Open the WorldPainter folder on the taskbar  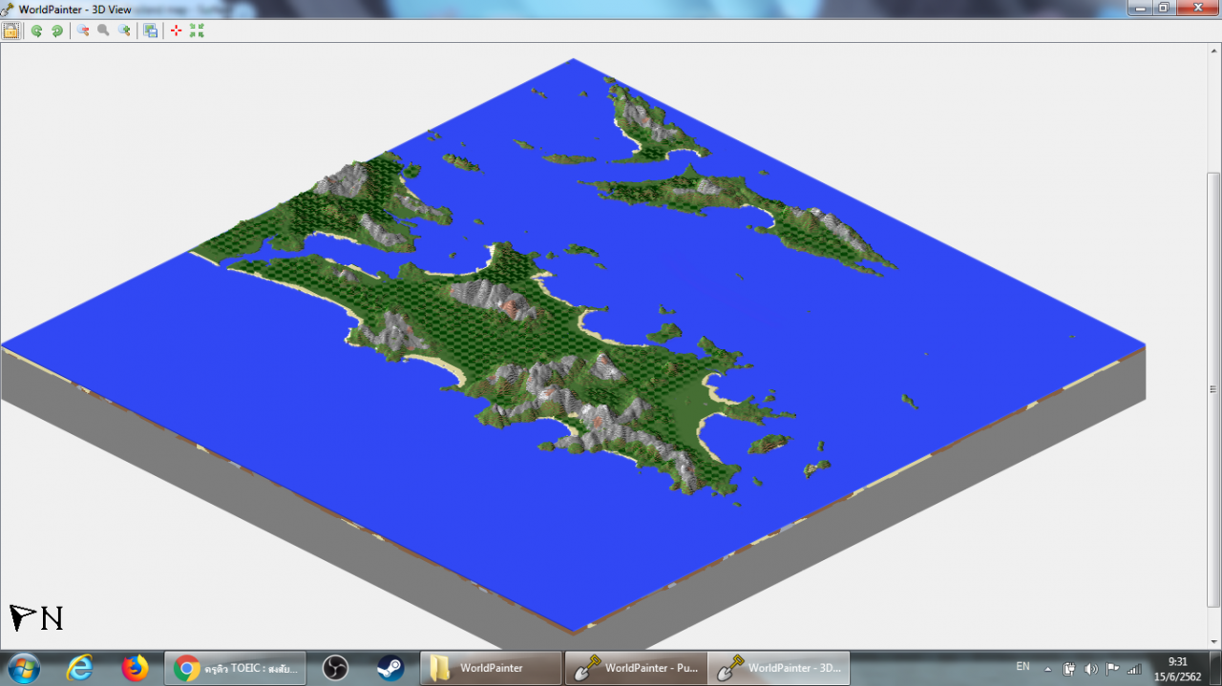(490, 668)
